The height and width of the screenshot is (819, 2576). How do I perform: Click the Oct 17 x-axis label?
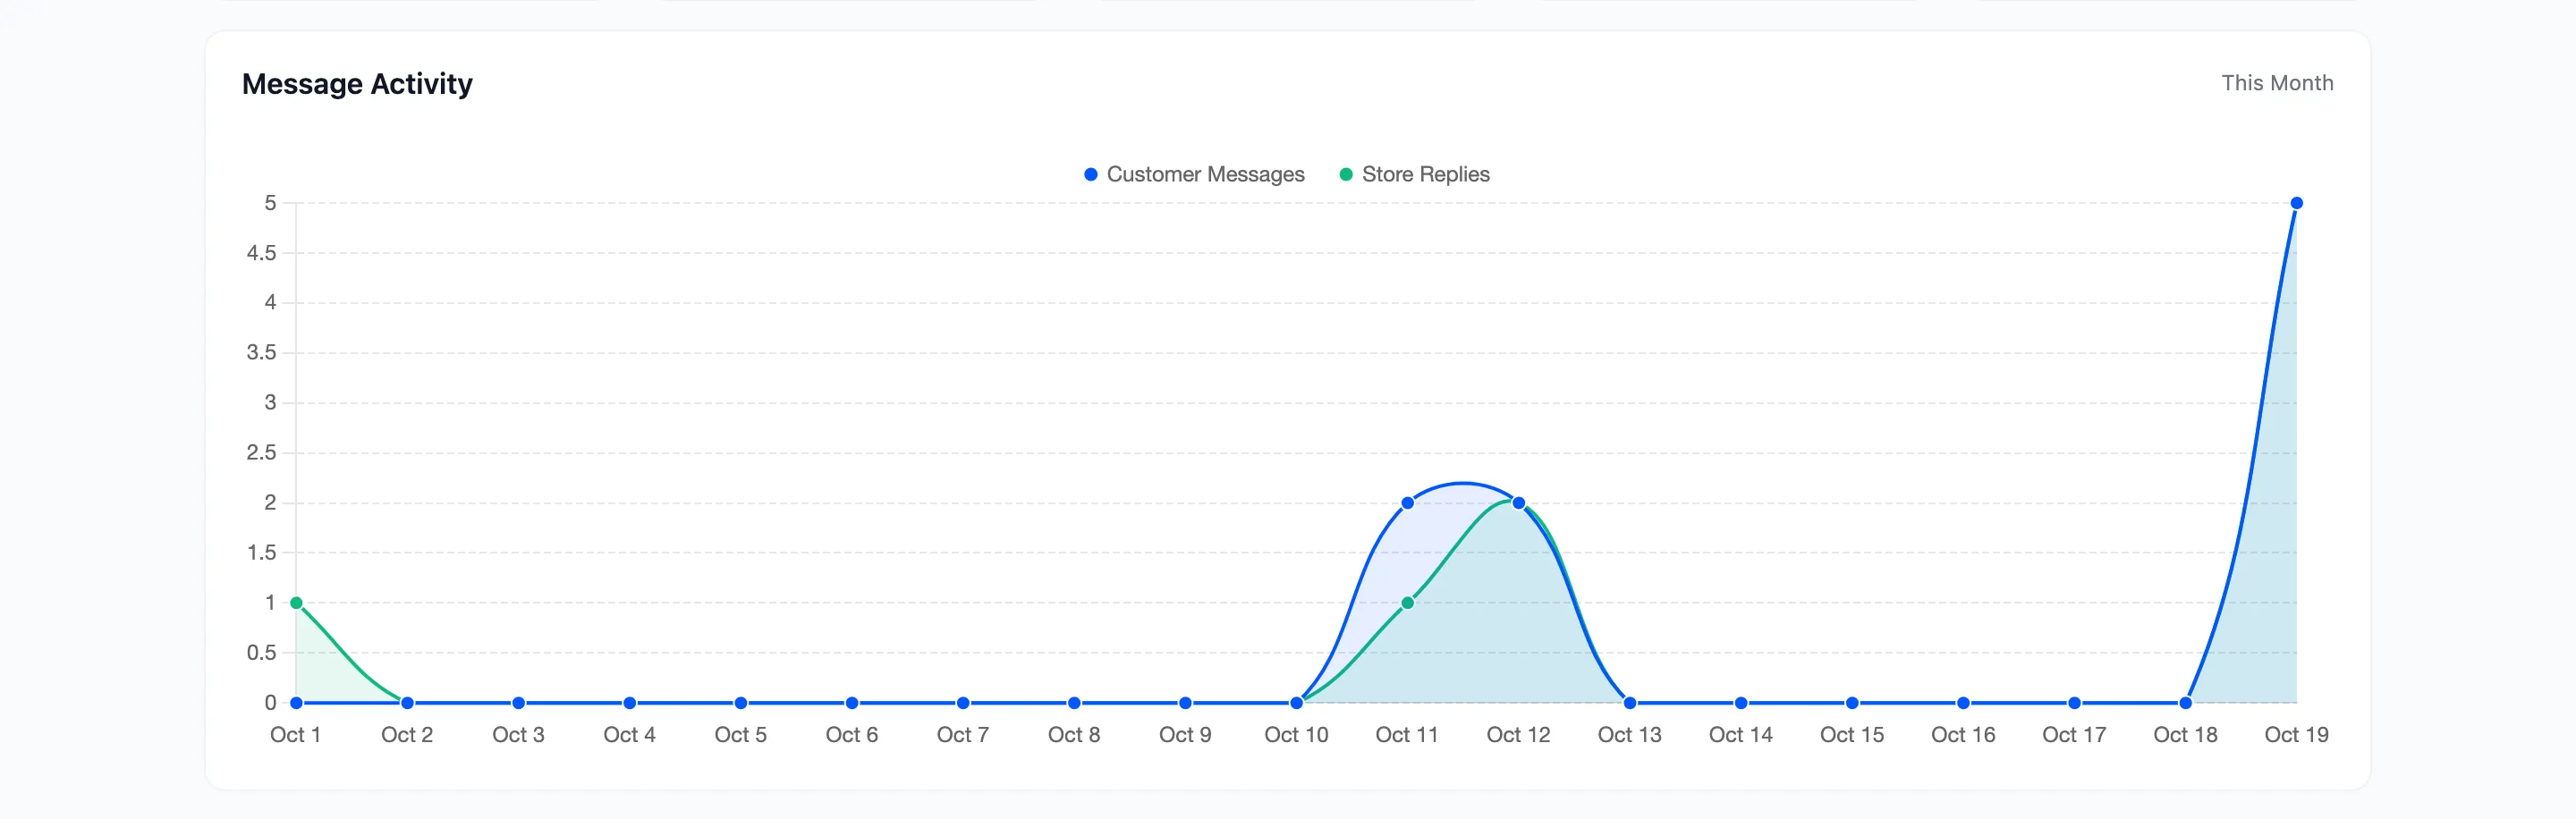pos(2074,735)
